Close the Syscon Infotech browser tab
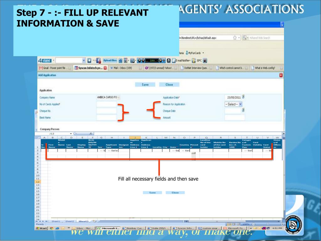The width and height of the screenshot is (321, 241). (x=105, y=68)
